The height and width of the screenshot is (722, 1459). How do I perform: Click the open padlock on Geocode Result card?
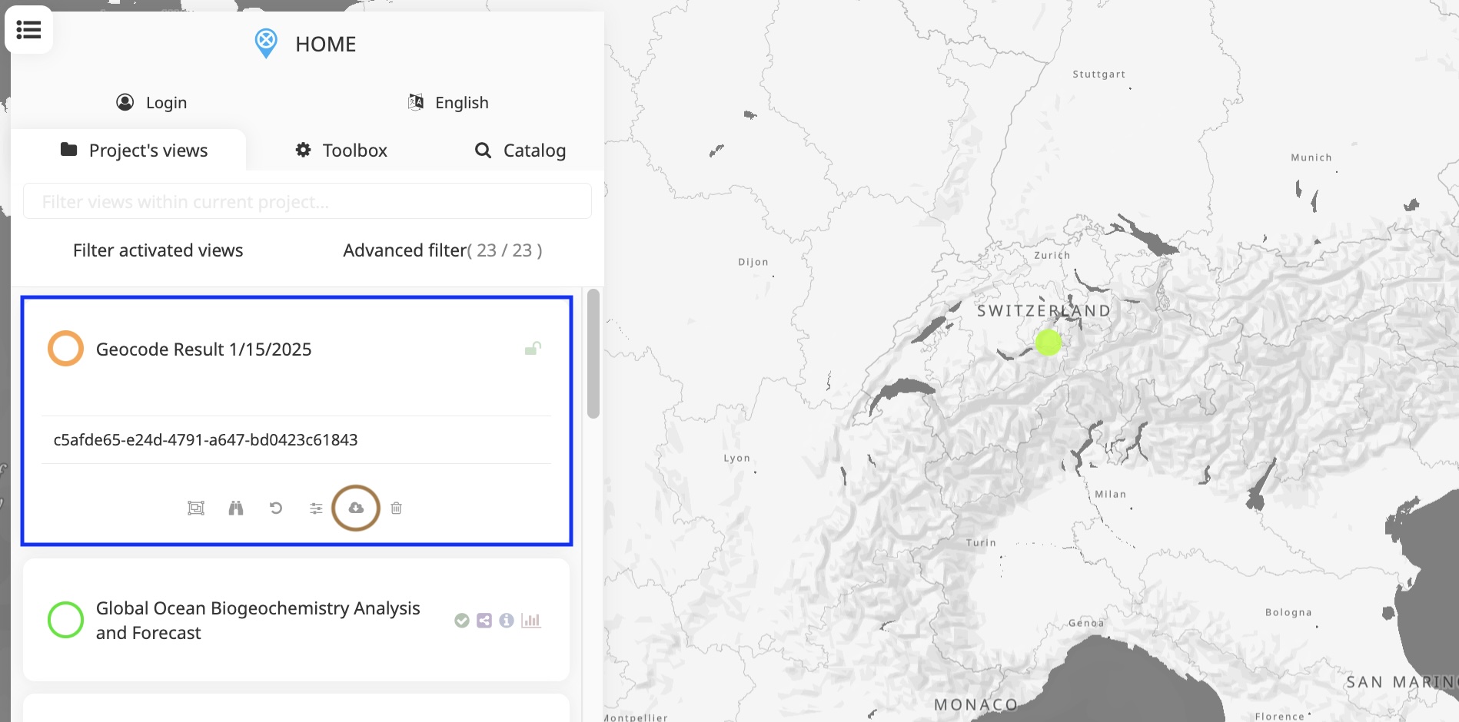pyautogui.click(x=533, y=348)
